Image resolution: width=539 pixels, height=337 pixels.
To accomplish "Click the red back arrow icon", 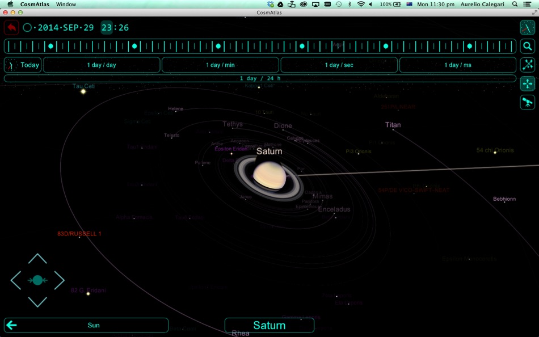I will (x=11, y=27).
